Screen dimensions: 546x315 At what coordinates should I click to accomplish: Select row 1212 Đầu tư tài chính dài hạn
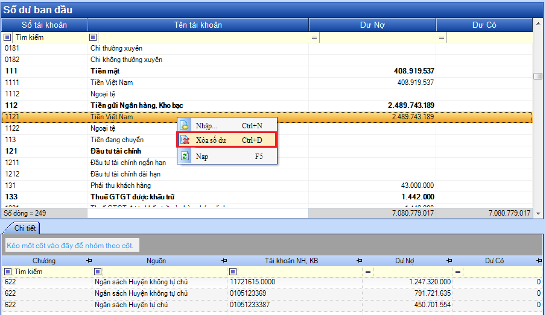click(267, 174)
